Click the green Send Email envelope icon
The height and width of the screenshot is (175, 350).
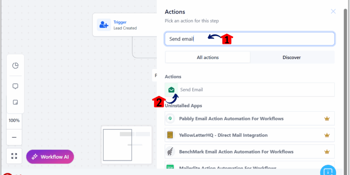(172, 90)
